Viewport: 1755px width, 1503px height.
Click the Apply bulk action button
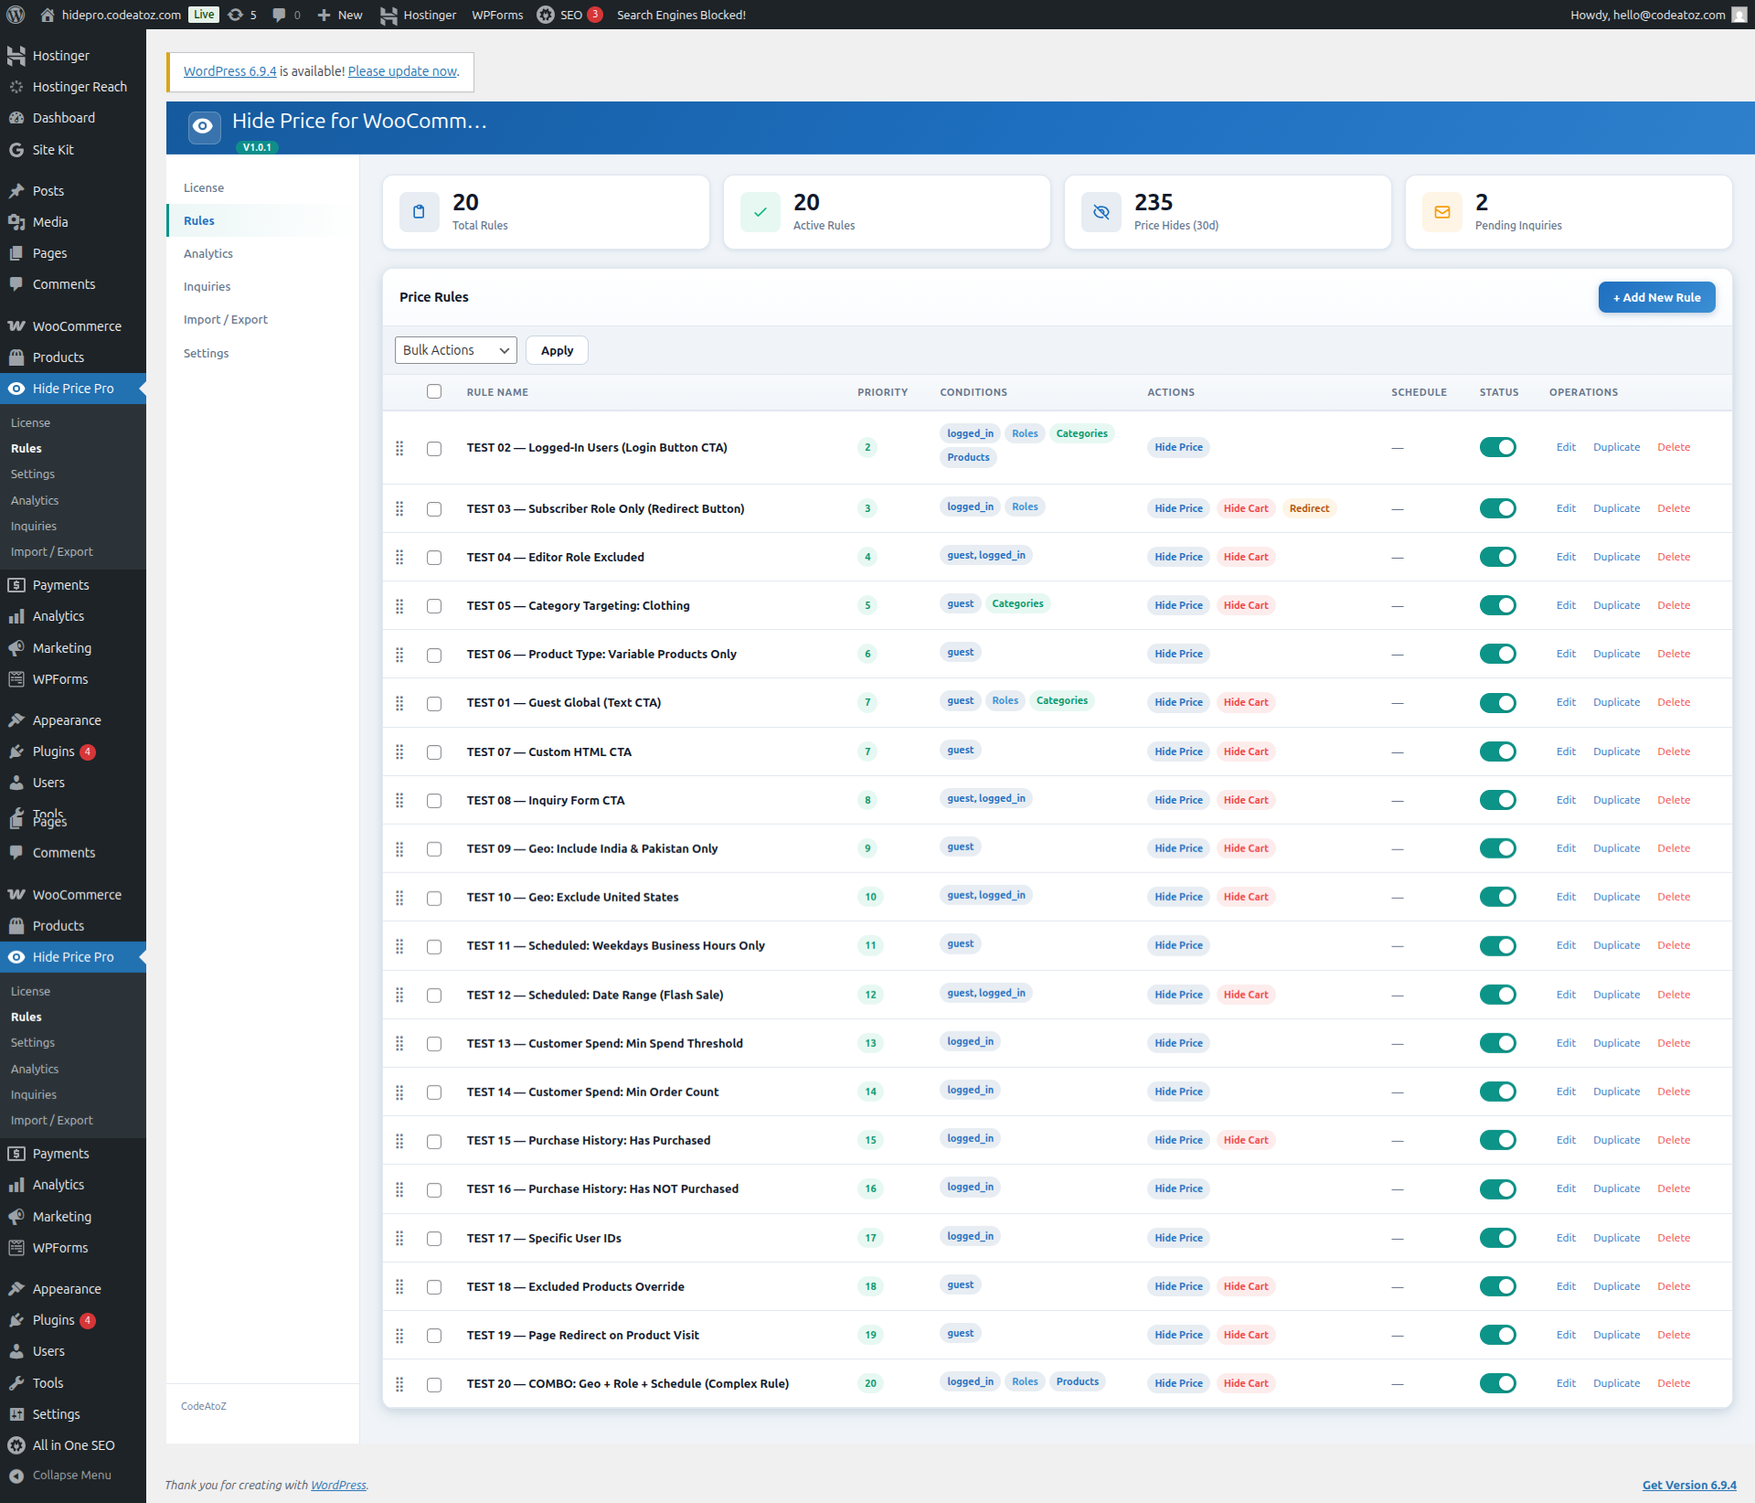557,350
